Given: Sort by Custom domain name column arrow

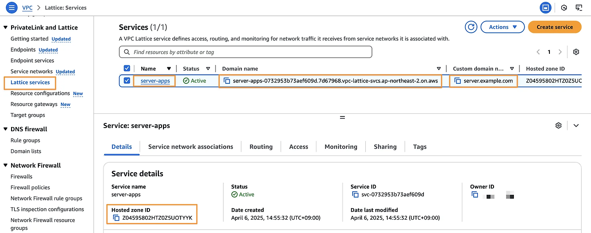Looking at the screenshot, I should 512,69.
